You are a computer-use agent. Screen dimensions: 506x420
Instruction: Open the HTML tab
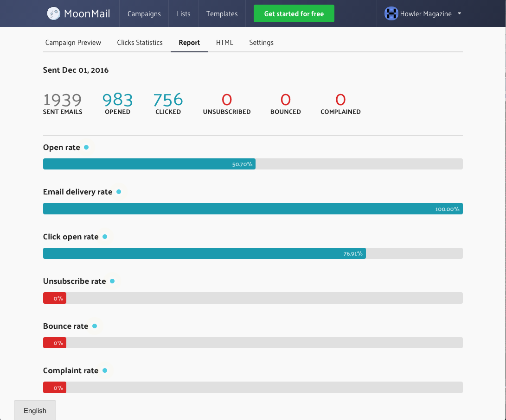pyautogui.click(x=224, y=43)
